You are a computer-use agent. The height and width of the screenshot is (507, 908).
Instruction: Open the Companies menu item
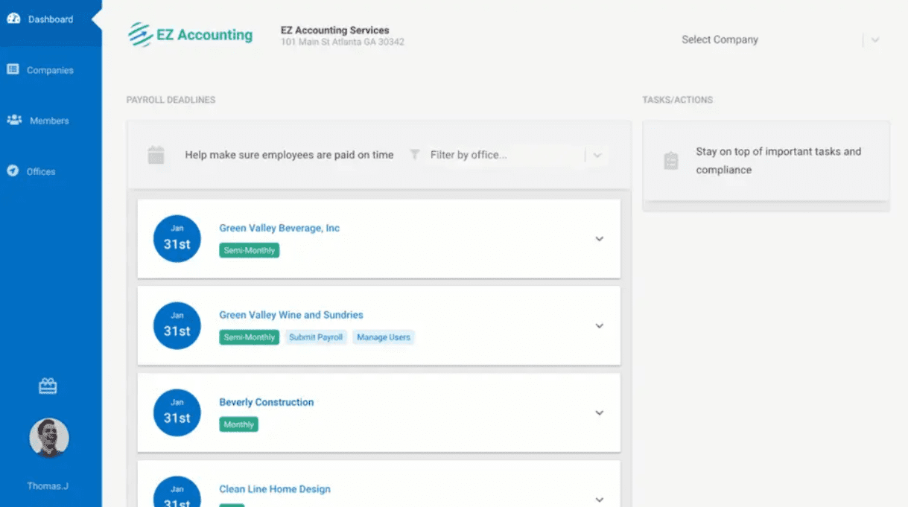[x=50, y=70]
